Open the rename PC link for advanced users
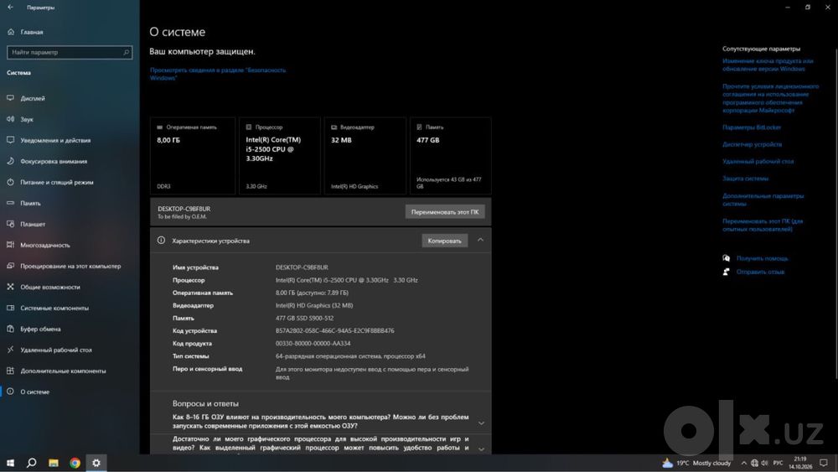 point(762,225)
